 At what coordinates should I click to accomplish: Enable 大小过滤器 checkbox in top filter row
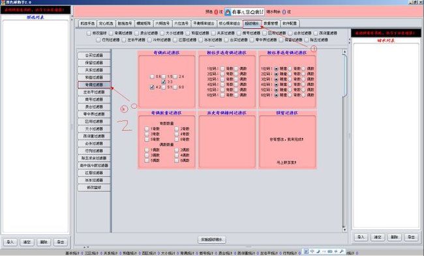[162, 33]
